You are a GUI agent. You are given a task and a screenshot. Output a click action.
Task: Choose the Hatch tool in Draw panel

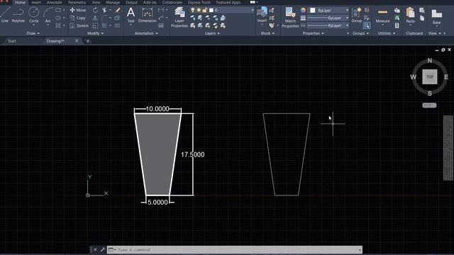pos(58,25)
